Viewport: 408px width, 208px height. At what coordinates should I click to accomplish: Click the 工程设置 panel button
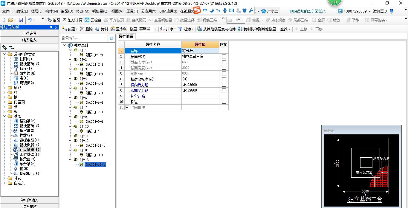pyautogui.click(x=29, y=33)
